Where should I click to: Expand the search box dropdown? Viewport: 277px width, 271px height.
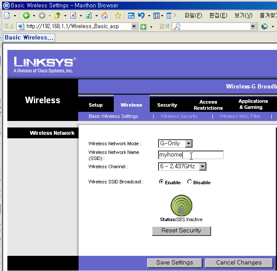[x=253, y=26]
